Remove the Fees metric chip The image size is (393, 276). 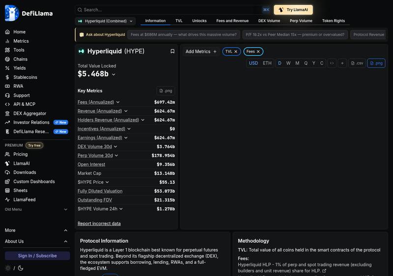coord(258,51)
